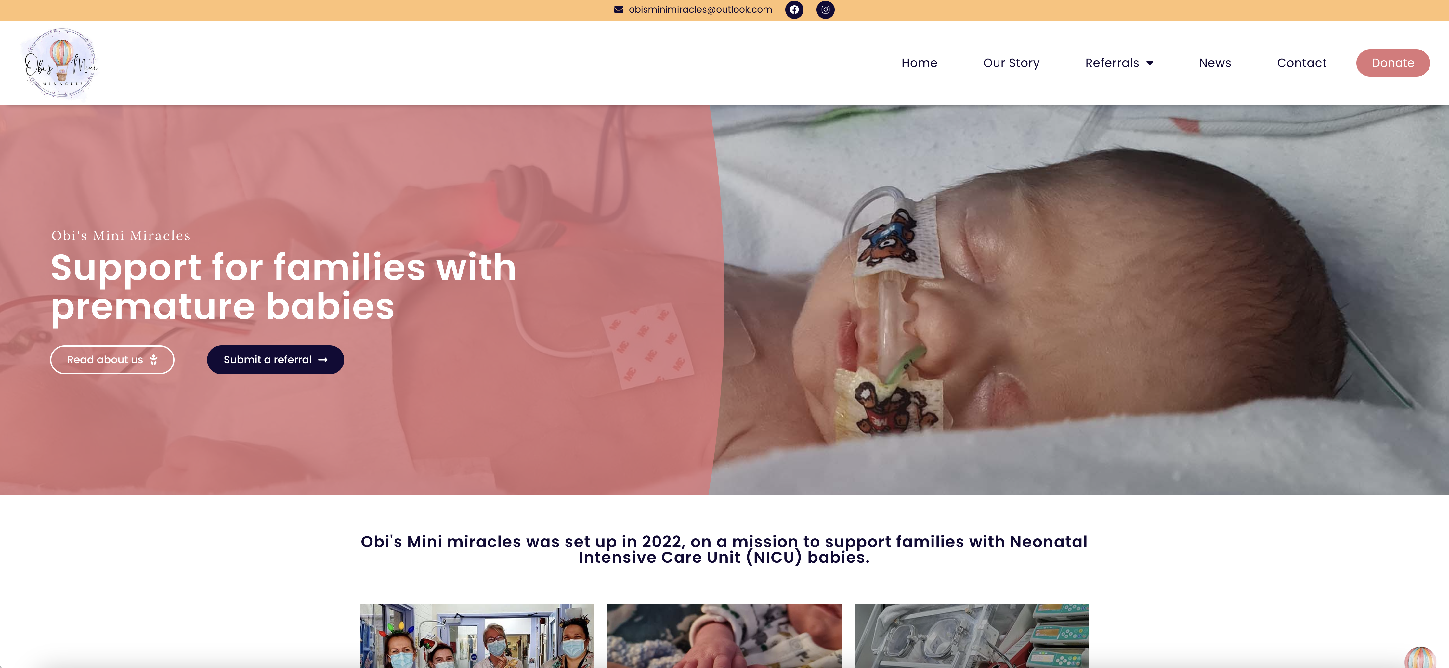Click the envelope email icon

pyautogui.click(x=619, y=9)
